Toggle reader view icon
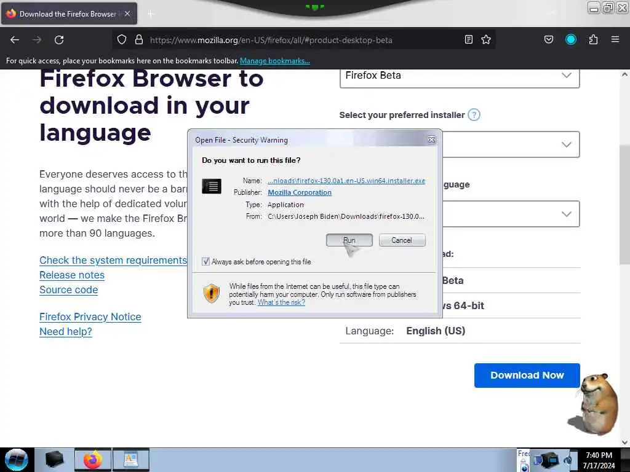 click(468, 39)
